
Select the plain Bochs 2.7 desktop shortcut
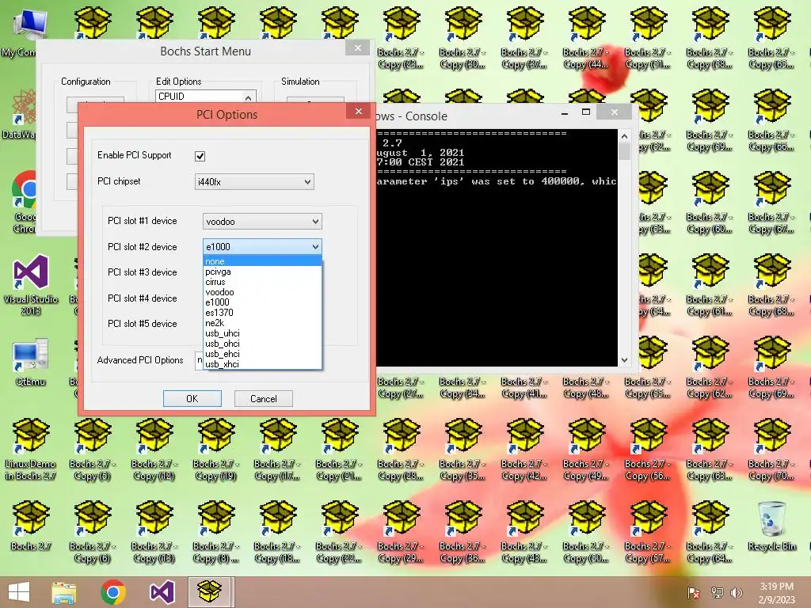click(31, 526)
